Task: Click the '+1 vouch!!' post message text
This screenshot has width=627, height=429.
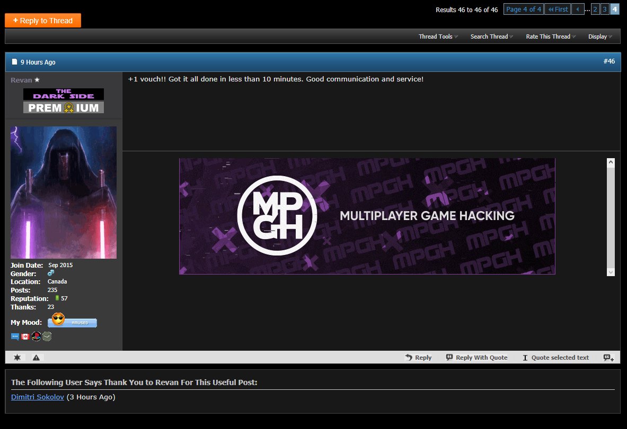Action: 276,79
